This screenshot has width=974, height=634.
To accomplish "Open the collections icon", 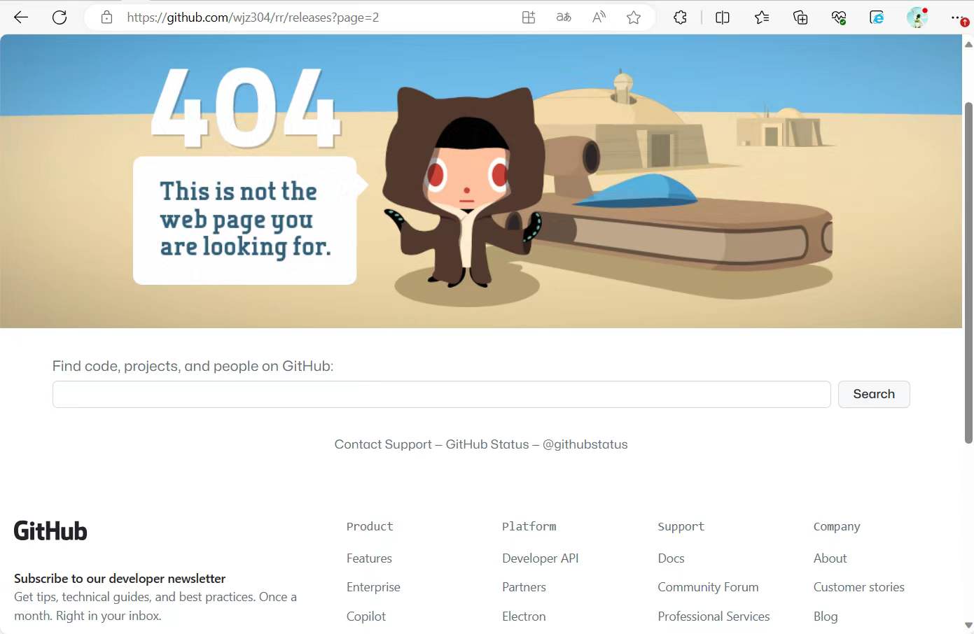I will [800, 17].
